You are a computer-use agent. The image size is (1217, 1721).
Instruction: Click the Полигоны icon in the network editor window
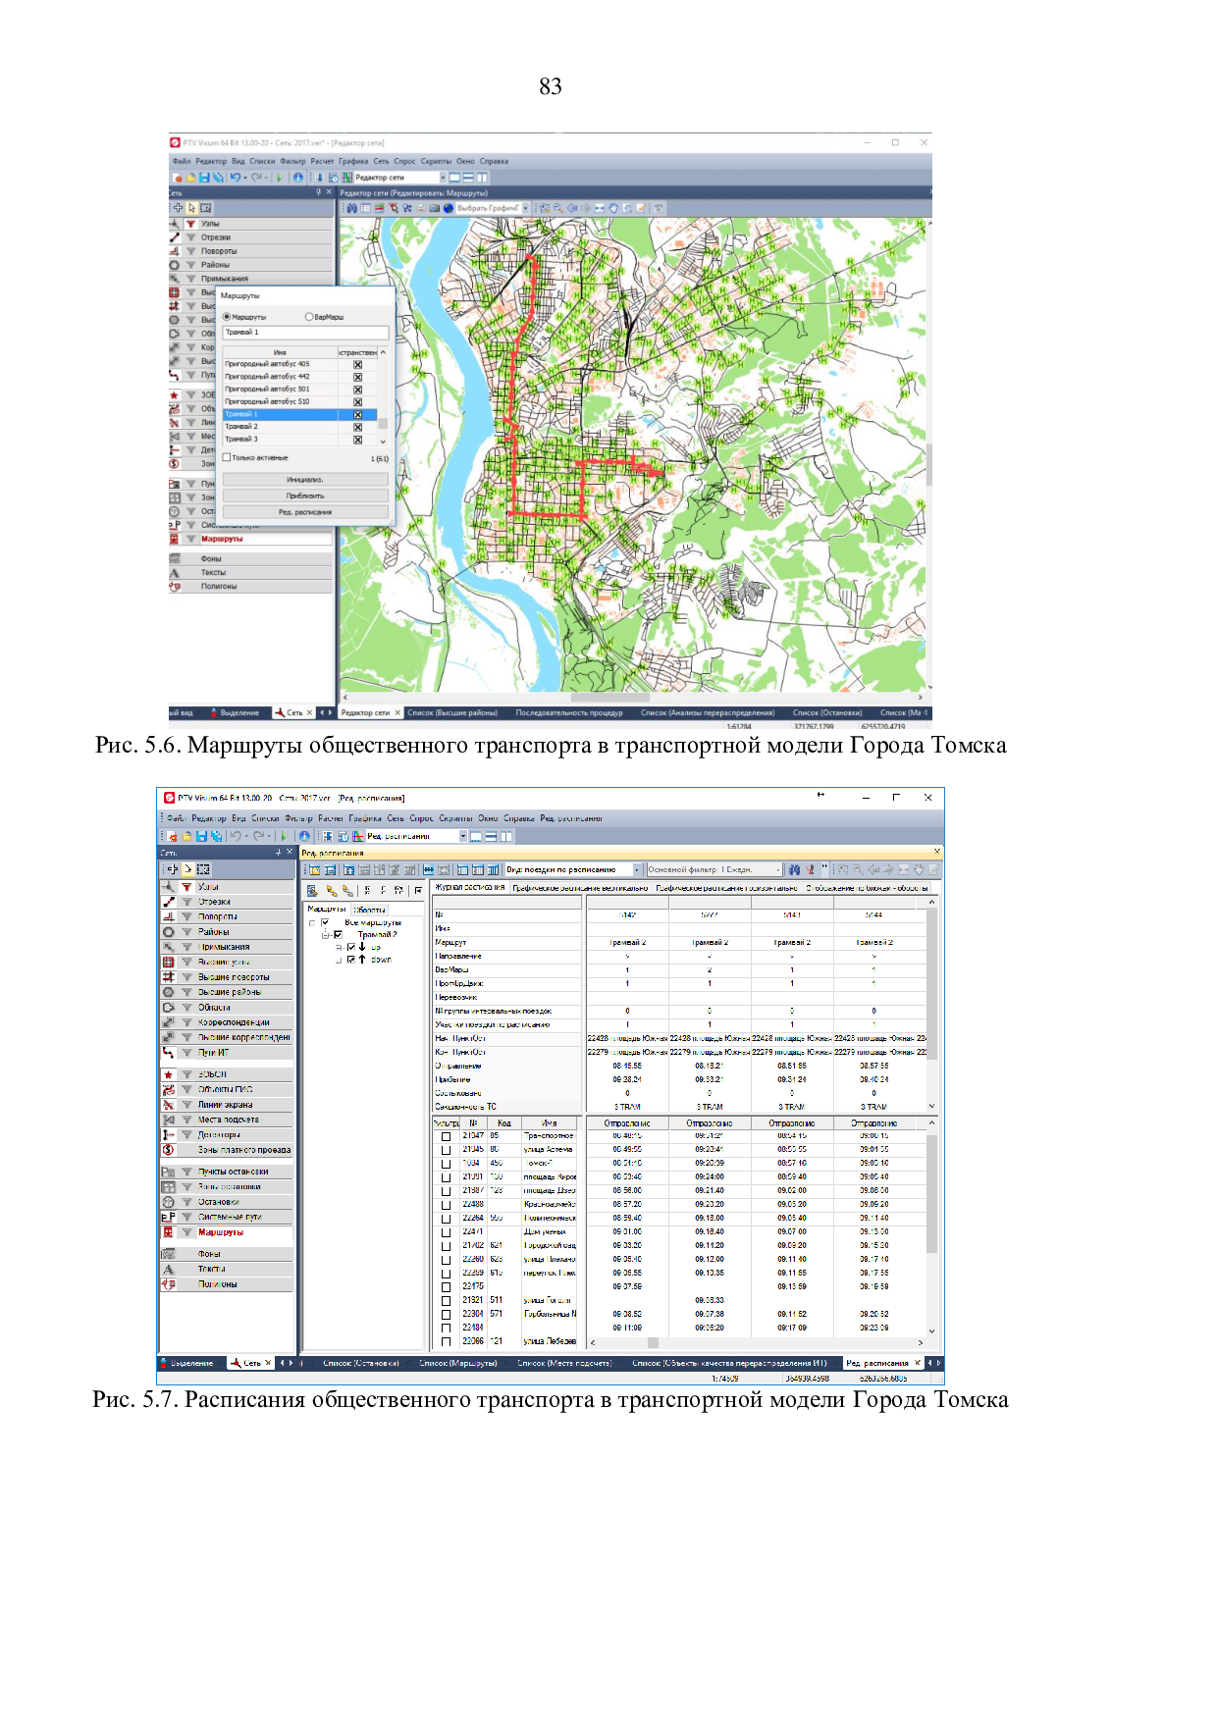coord(176,587)
